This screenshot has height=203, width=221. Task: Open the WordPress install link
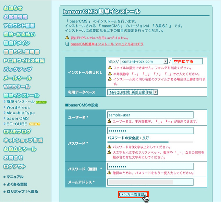click(x=18, y=107)
